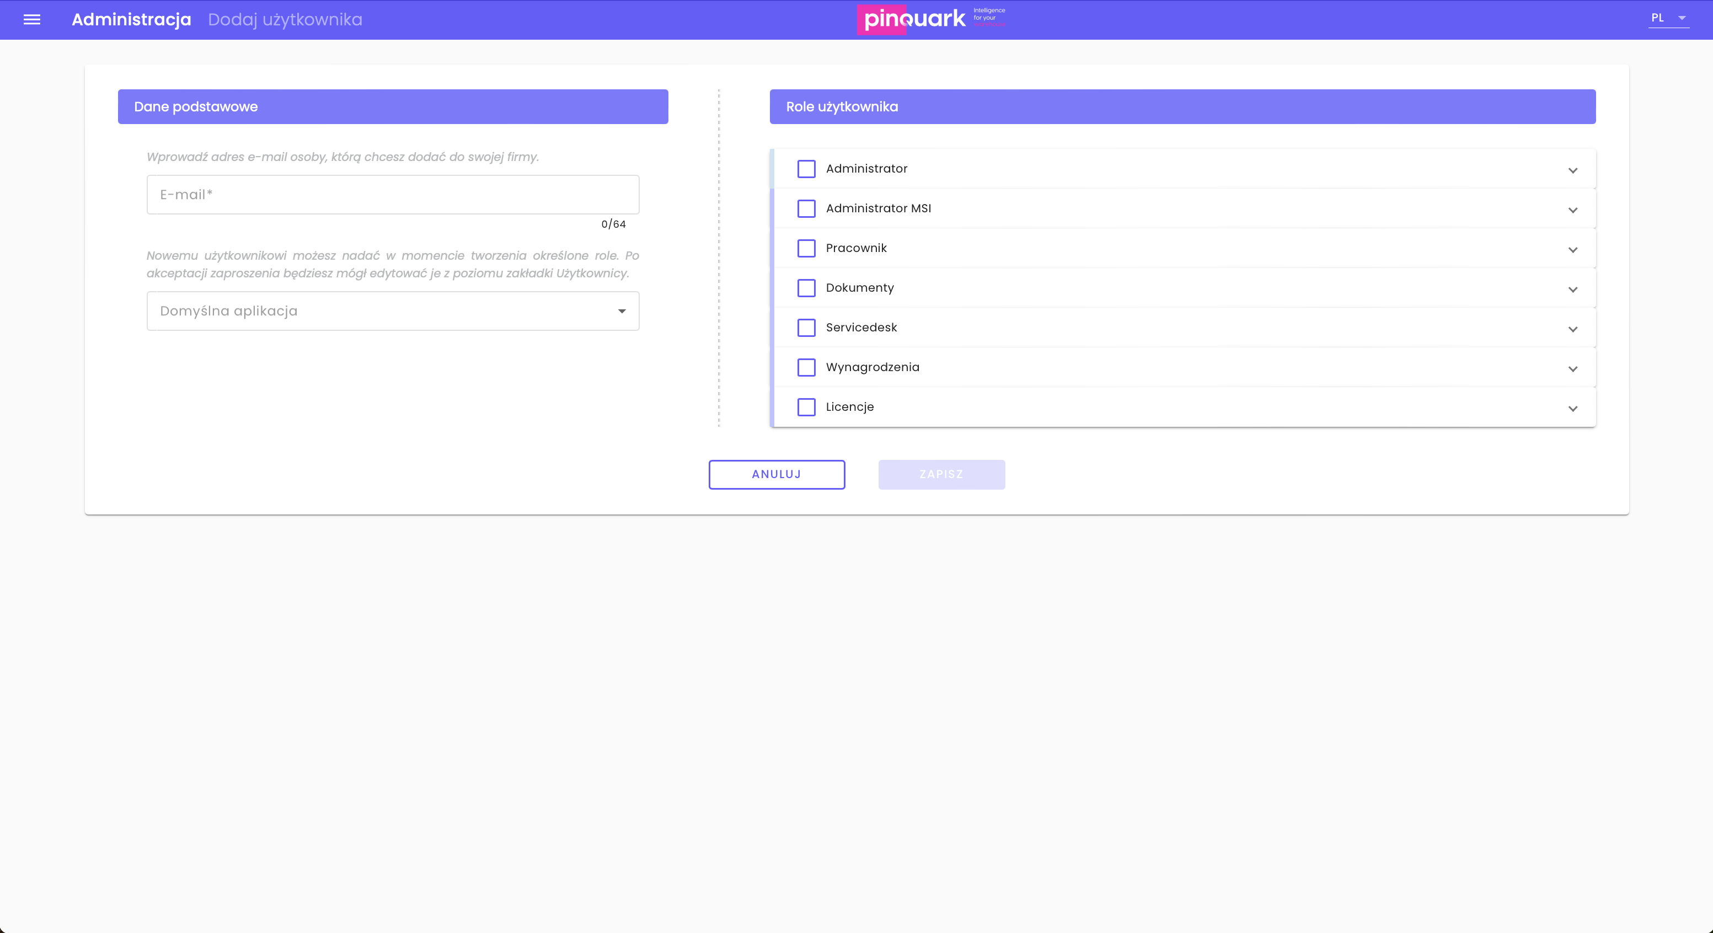Screen dimensions: 1713x933
Task: Open the PL language dropdown
Action: 1668,18
